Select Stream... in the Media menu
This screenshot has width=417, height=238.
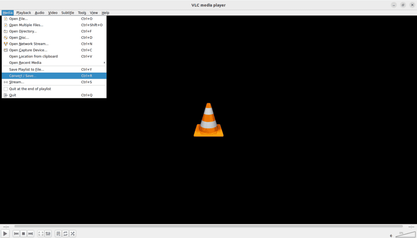click(x=17, y=82)
